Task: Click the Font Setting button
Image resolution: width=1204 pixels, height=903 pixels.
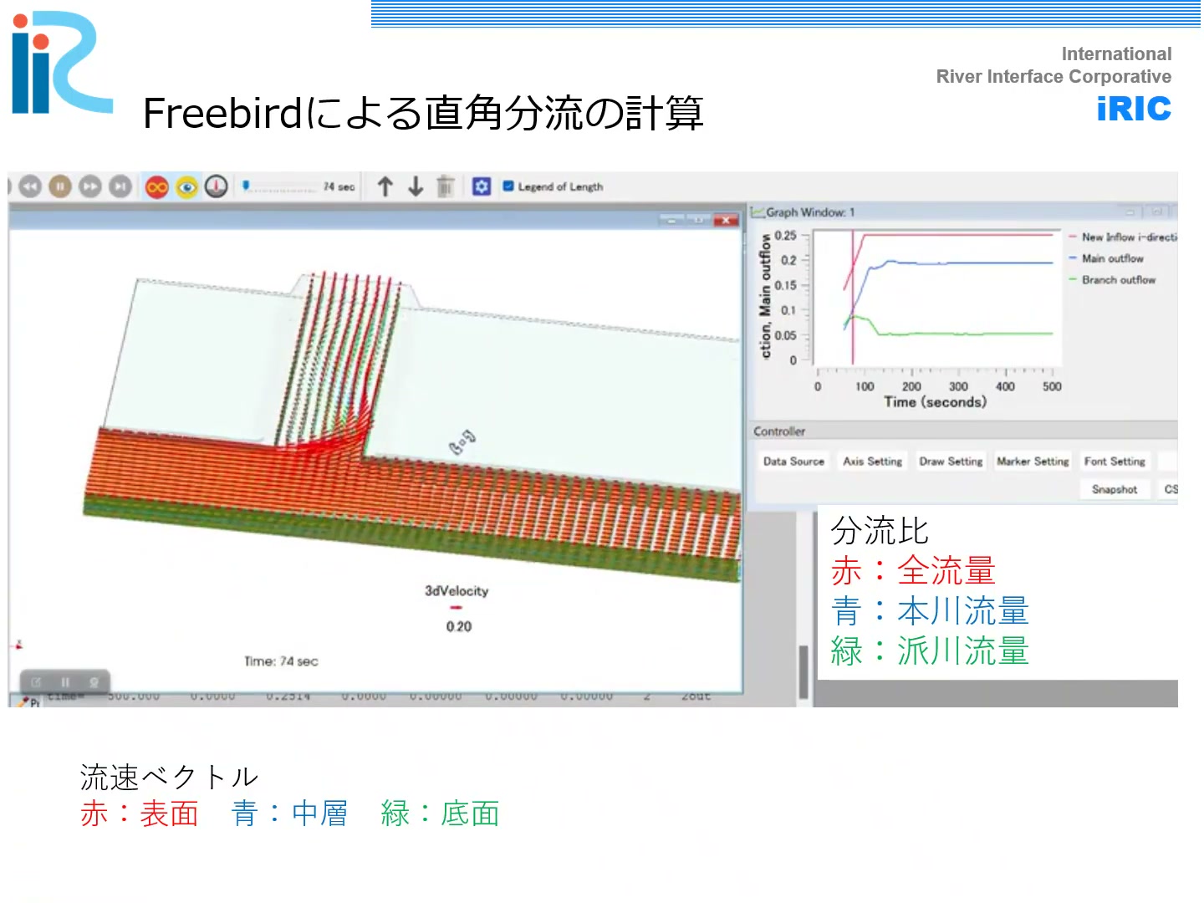Action: pos(1115,462)
